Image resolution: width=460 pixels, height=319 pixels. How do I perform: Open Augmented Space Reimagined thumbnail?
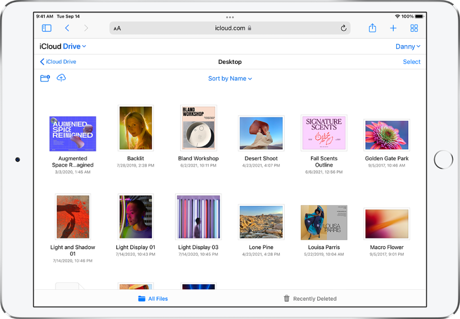73,134
